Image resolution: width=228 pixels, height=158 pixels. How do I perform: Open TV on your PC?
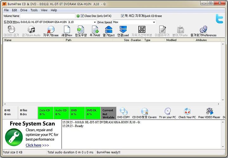coord(168,112)
